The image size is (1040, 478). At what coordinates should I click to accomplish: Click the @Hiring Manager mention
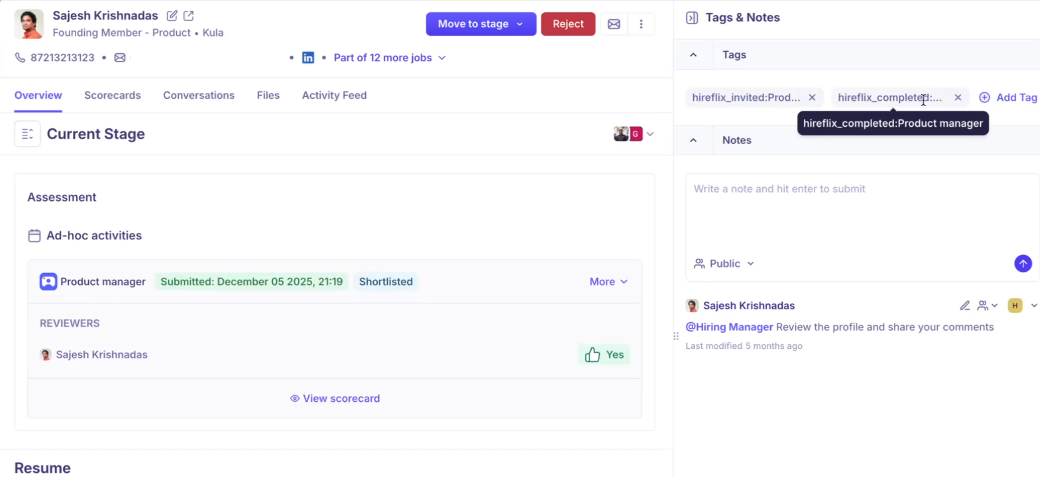(x=729, y=327)
